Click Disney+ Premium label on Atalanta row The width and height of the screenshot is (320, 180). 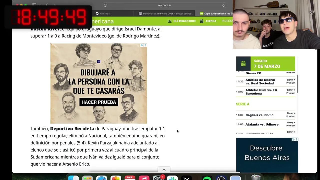pos(291,124)
